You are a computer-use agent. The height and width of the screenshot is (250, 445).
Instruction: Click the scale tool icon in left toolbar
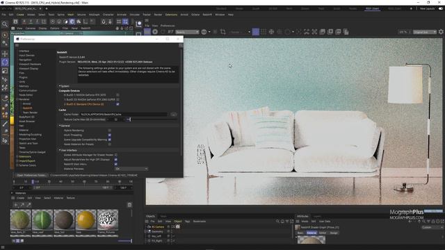tap(5, 71)
